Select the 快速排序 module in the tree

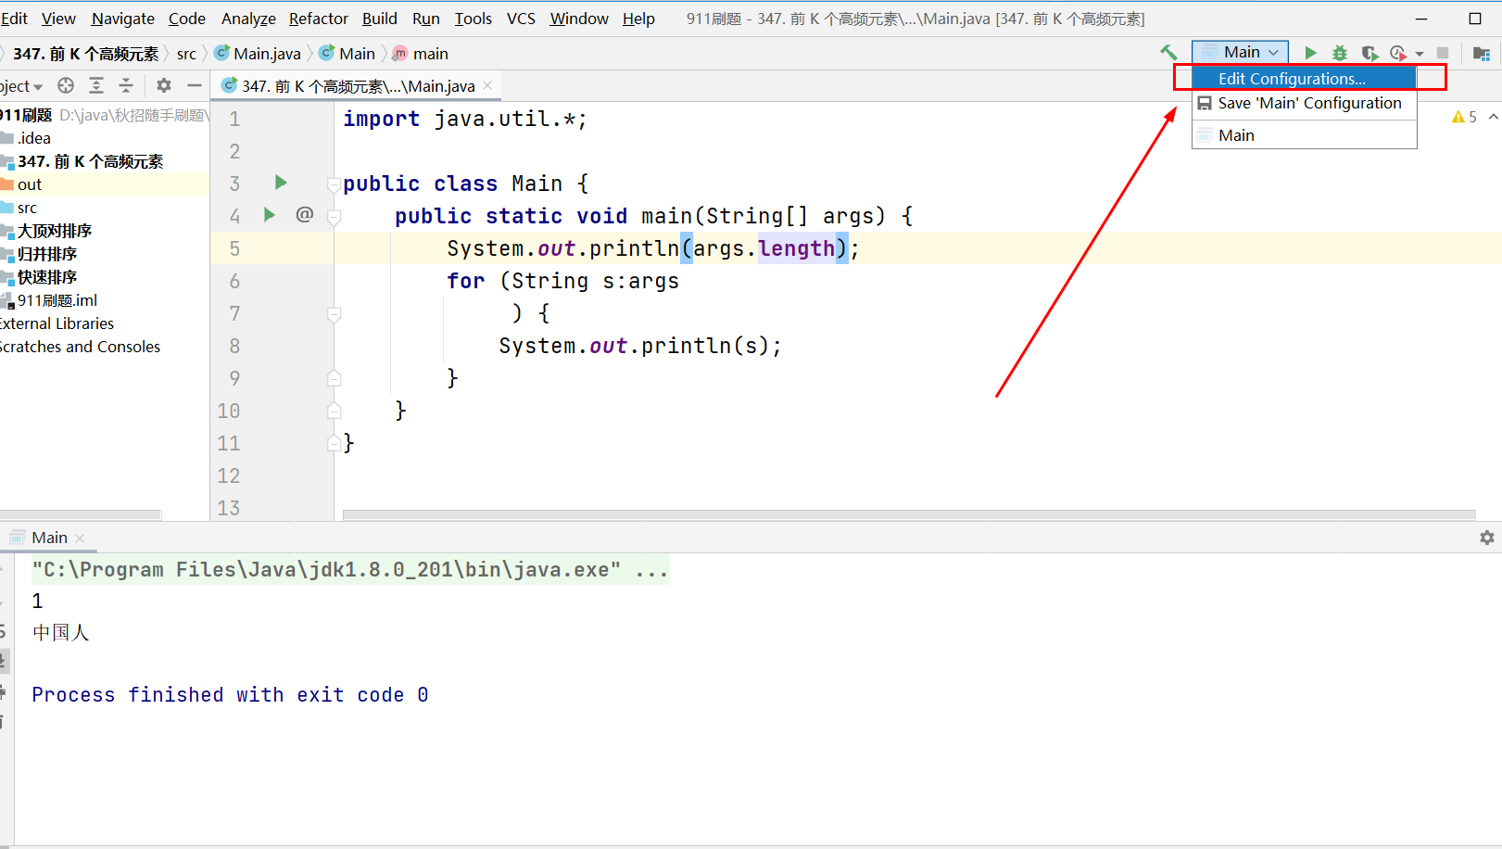(x=46, y=277)
